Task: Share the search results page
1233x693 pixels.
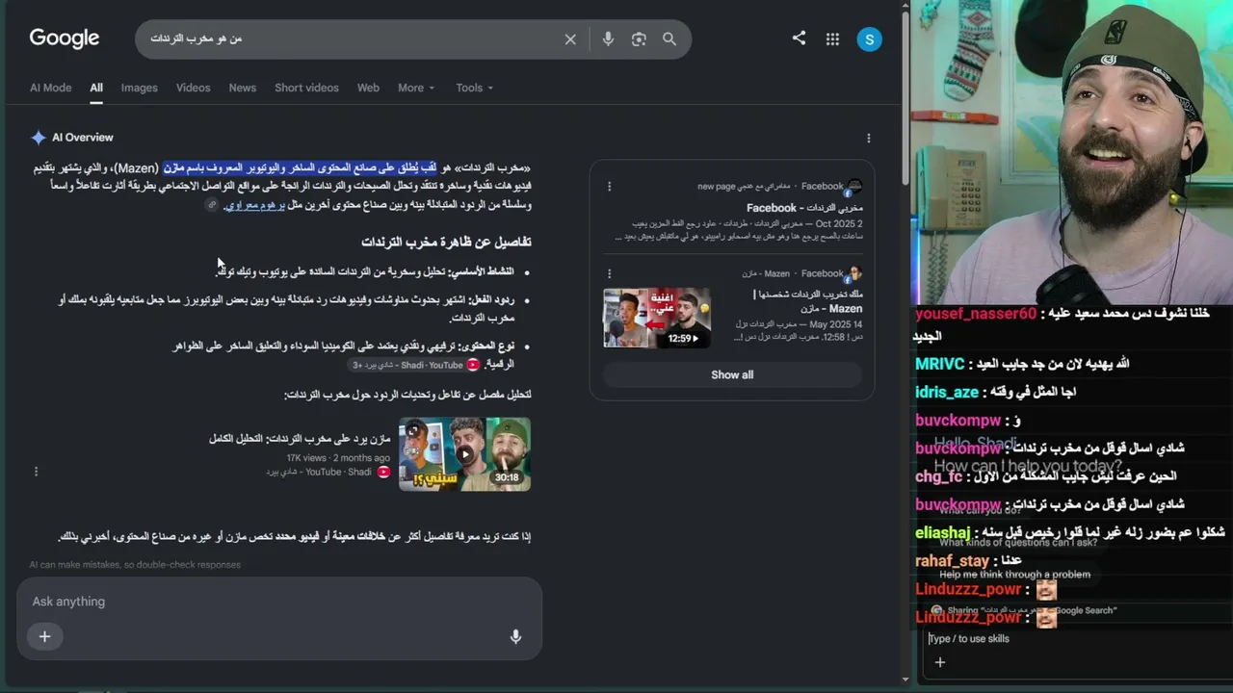Action: pyautogui.click(x=799, y=38)
